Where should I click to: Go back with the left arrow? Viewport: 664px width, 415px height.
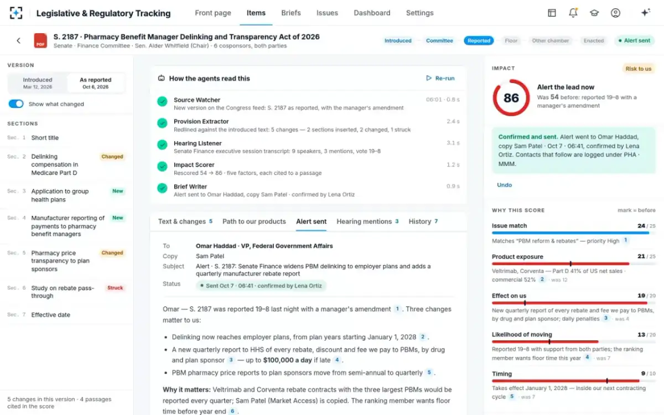point(18,40)
